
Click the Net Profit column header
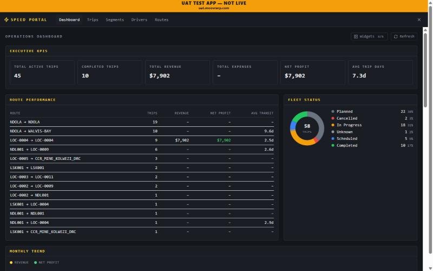coord(220,113)
